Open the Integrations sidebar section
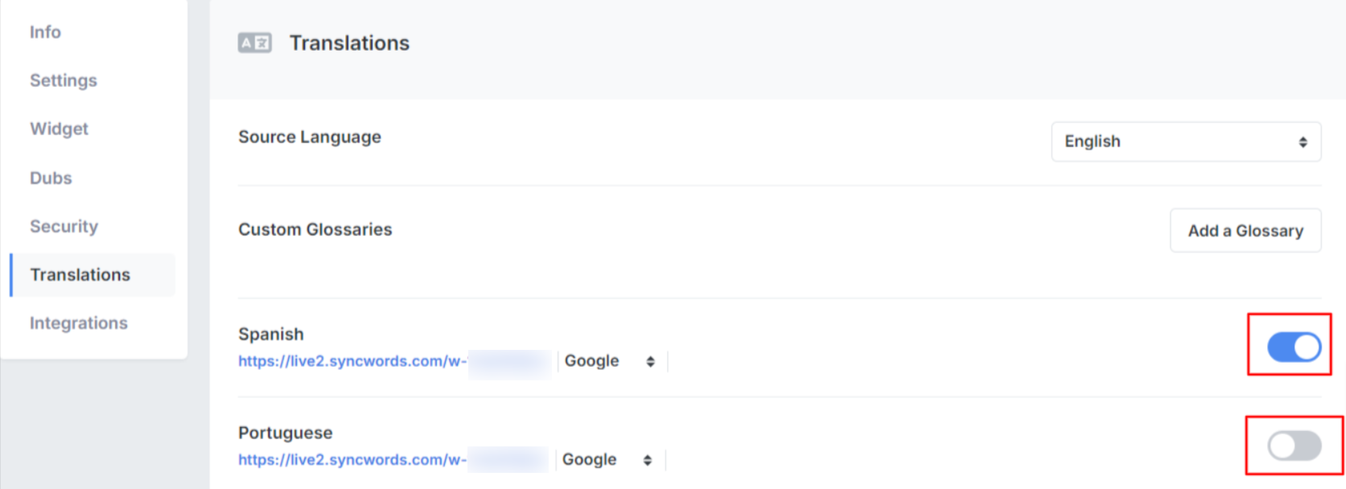The image size is (1346, 489). [x=78, y=323]
